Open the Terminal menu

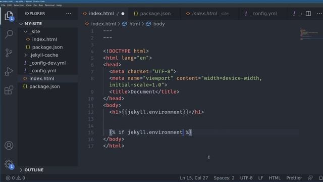point(49,6)
